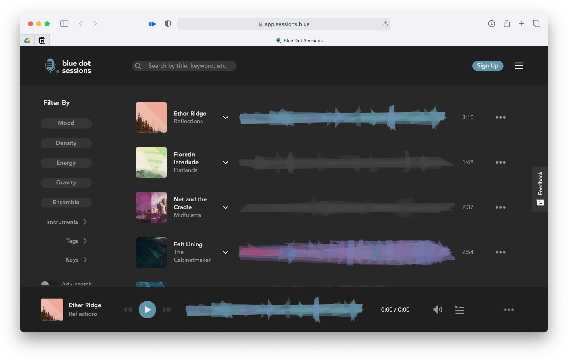Seek within Felt Lining purple waveform

click(x=346, y=252)
